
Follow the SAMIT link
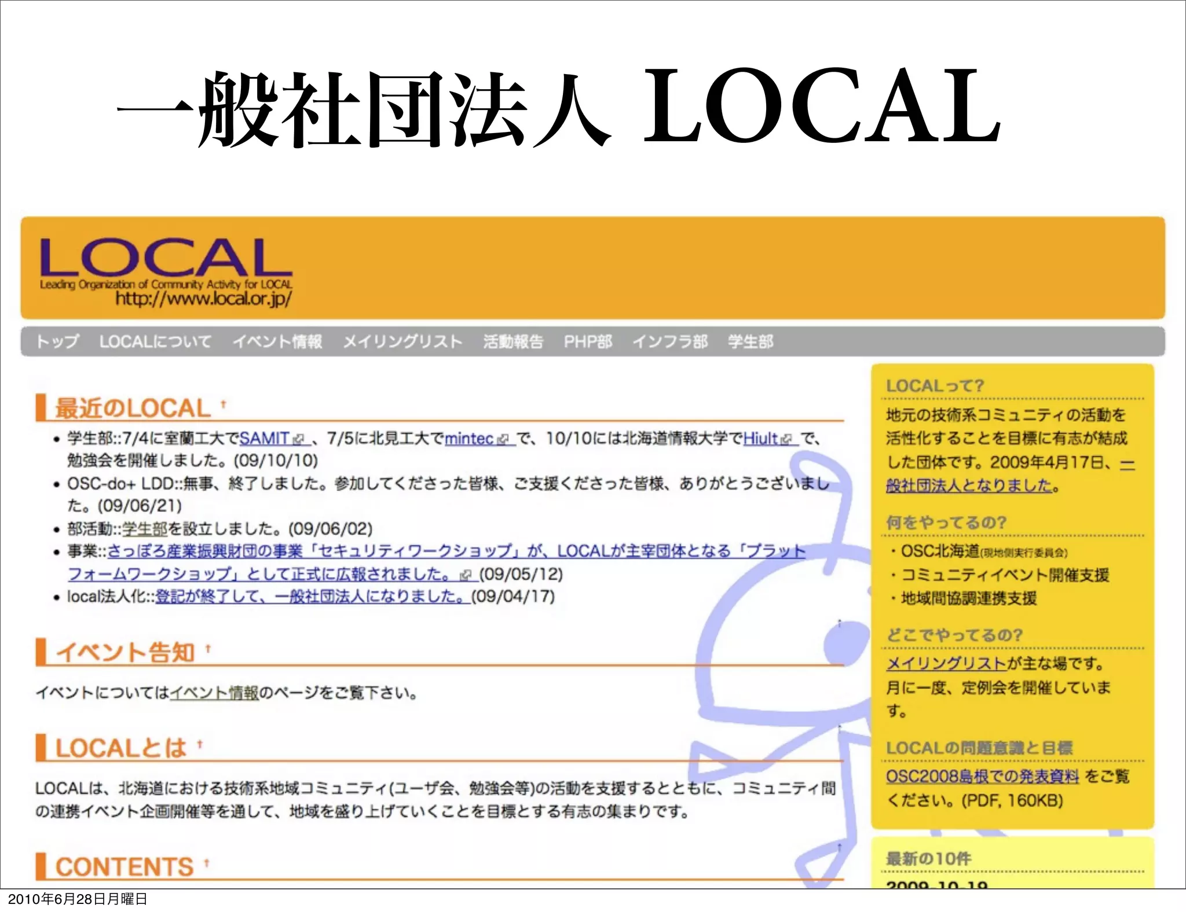pos(264,439)
